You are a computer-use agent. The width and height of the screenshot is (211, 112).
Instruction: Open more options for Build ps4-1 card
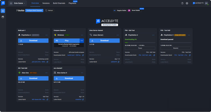(x=47, y=35)
